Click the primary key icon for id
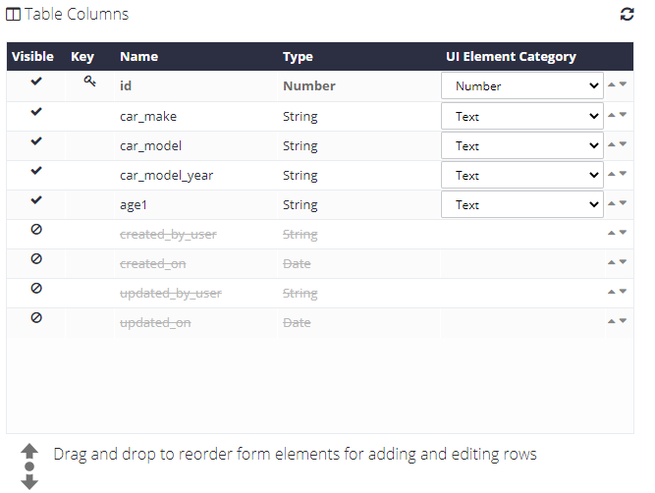The width and height of the screenshot is (655, 493). click(89, 82)
